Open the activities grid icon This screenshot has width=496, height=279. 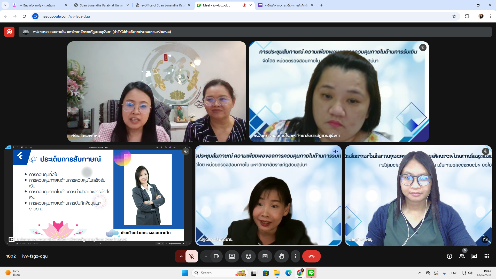pyautogui.click(x=487, y=256)
